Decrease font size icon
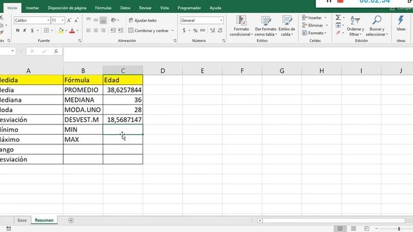 (76, 20)
